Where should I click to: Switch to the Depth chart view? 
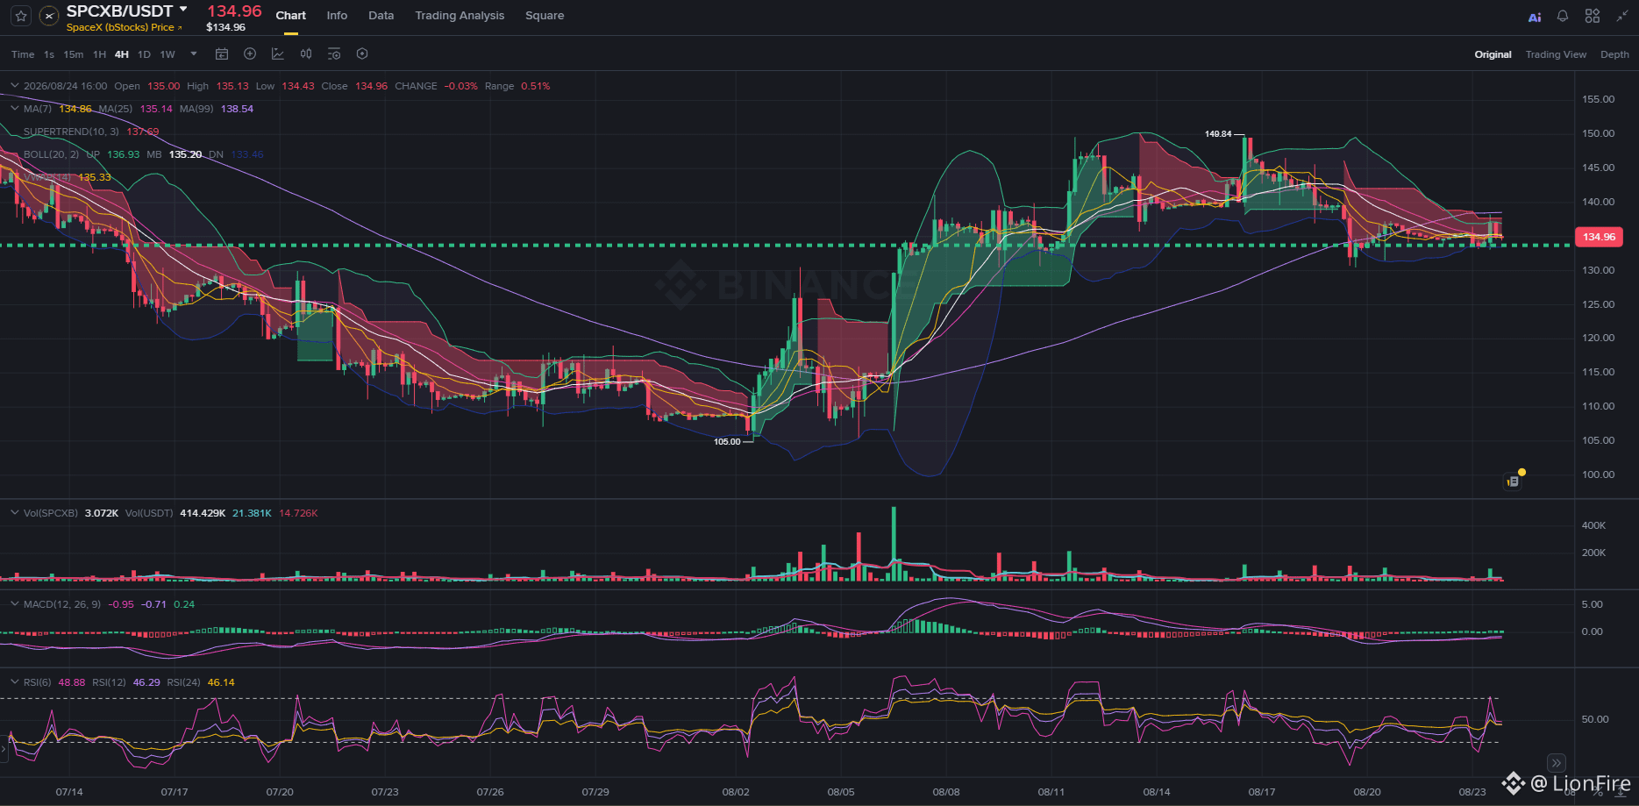1614,54
